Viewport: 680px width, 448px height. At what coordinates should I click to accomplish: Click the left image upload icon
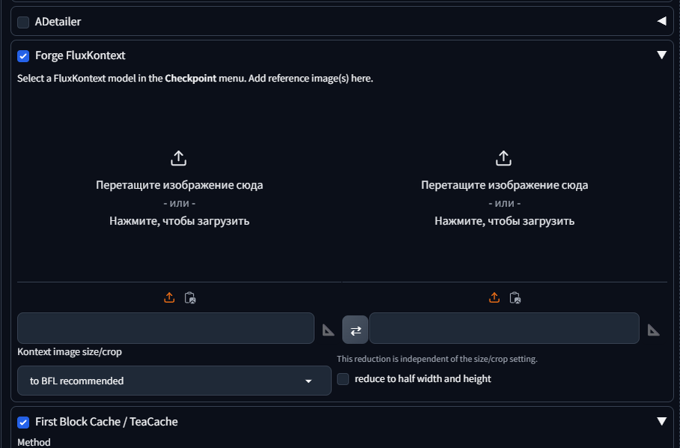[x=170, y=297]
